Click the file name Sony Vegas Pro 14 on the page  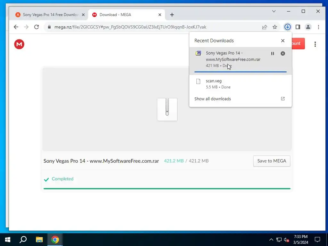101,161
